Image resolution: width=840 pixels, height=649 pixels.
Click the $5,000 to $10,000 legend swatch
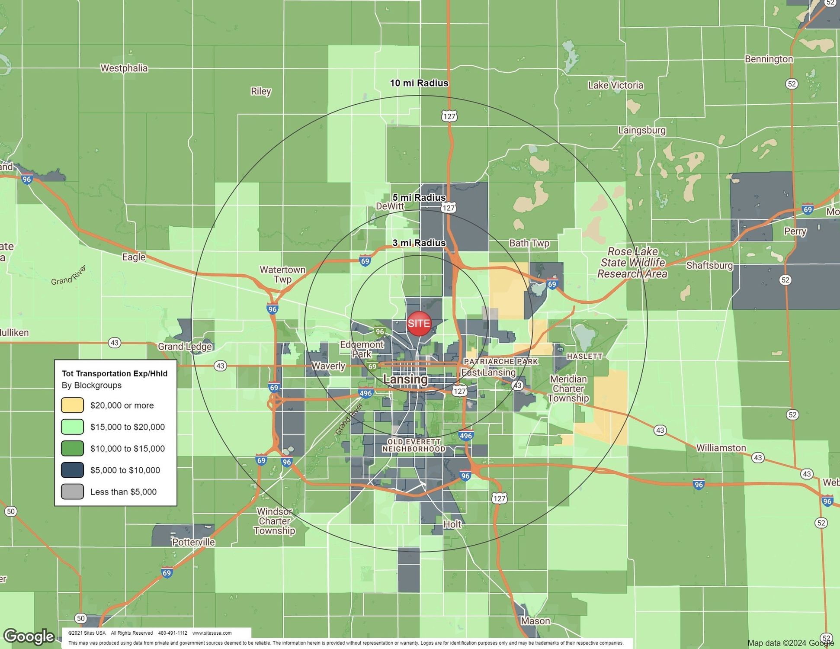coord(72,470)
